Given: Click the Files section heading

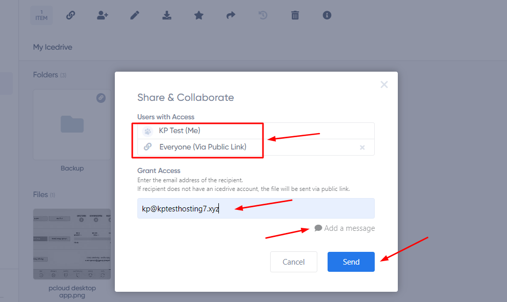Looking at the screenshot, I should [44, 195].
